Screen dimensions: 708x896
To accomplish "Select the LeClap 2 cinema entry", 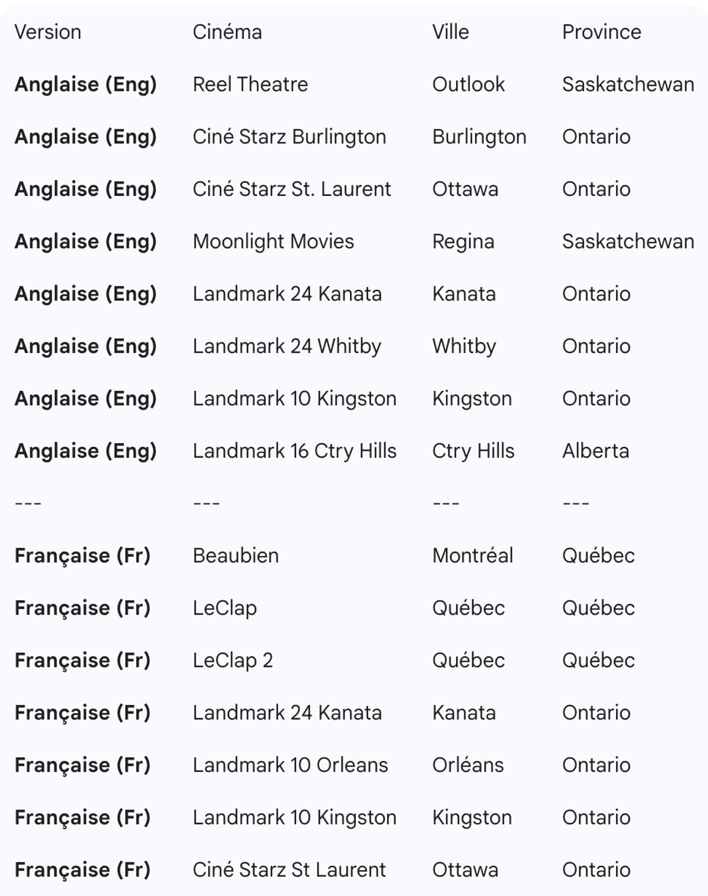I will point(232,660).
